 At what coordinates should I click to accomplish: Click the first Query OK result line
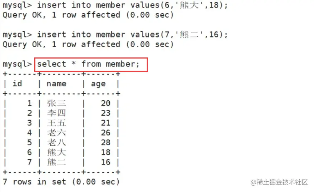pyautogui.click(x=88, y=15)
